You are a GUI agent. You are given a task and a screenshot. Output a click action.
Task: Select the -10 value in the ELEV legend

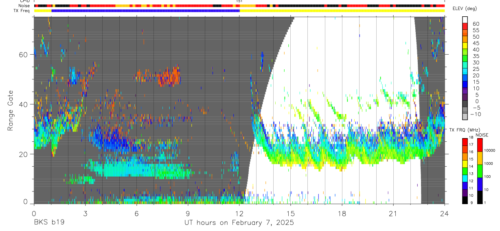(x=476, y=114)
